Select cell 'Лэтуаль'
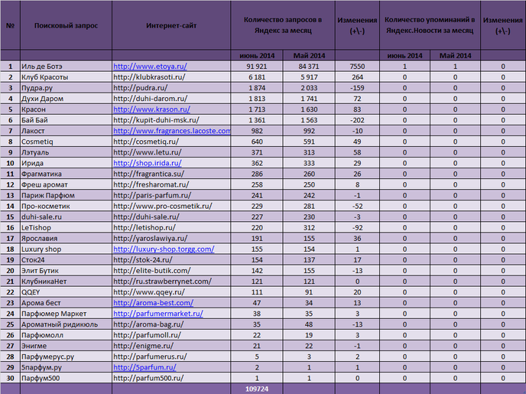 click(66, 152)
